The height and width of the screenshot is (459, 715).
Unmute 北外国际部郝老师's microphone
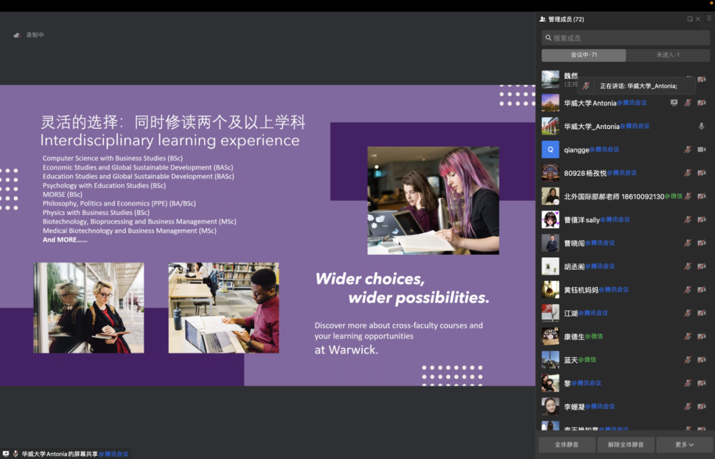coord(688,196)
